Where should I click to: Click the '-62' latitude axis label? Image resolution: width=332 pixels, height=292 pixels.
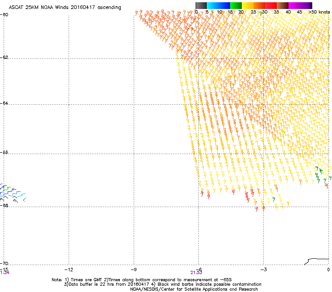(4, 58)
